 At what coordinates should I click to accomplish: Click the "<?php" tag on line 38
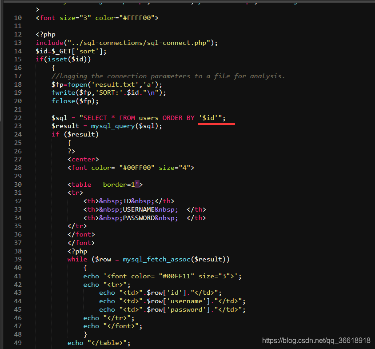77,251
